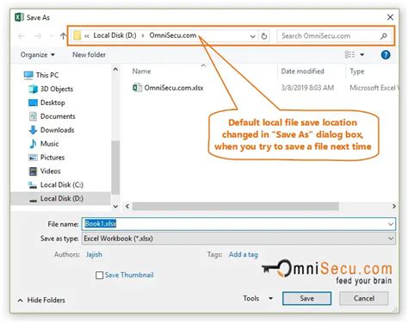Open the Help question mark icon
Screen dimensions: 408x323
386,54
